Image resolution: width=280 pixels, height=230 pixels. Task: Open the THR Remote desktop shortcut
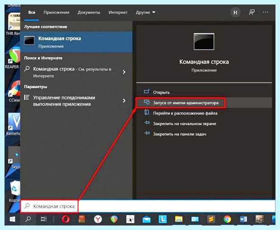point(13,24)
